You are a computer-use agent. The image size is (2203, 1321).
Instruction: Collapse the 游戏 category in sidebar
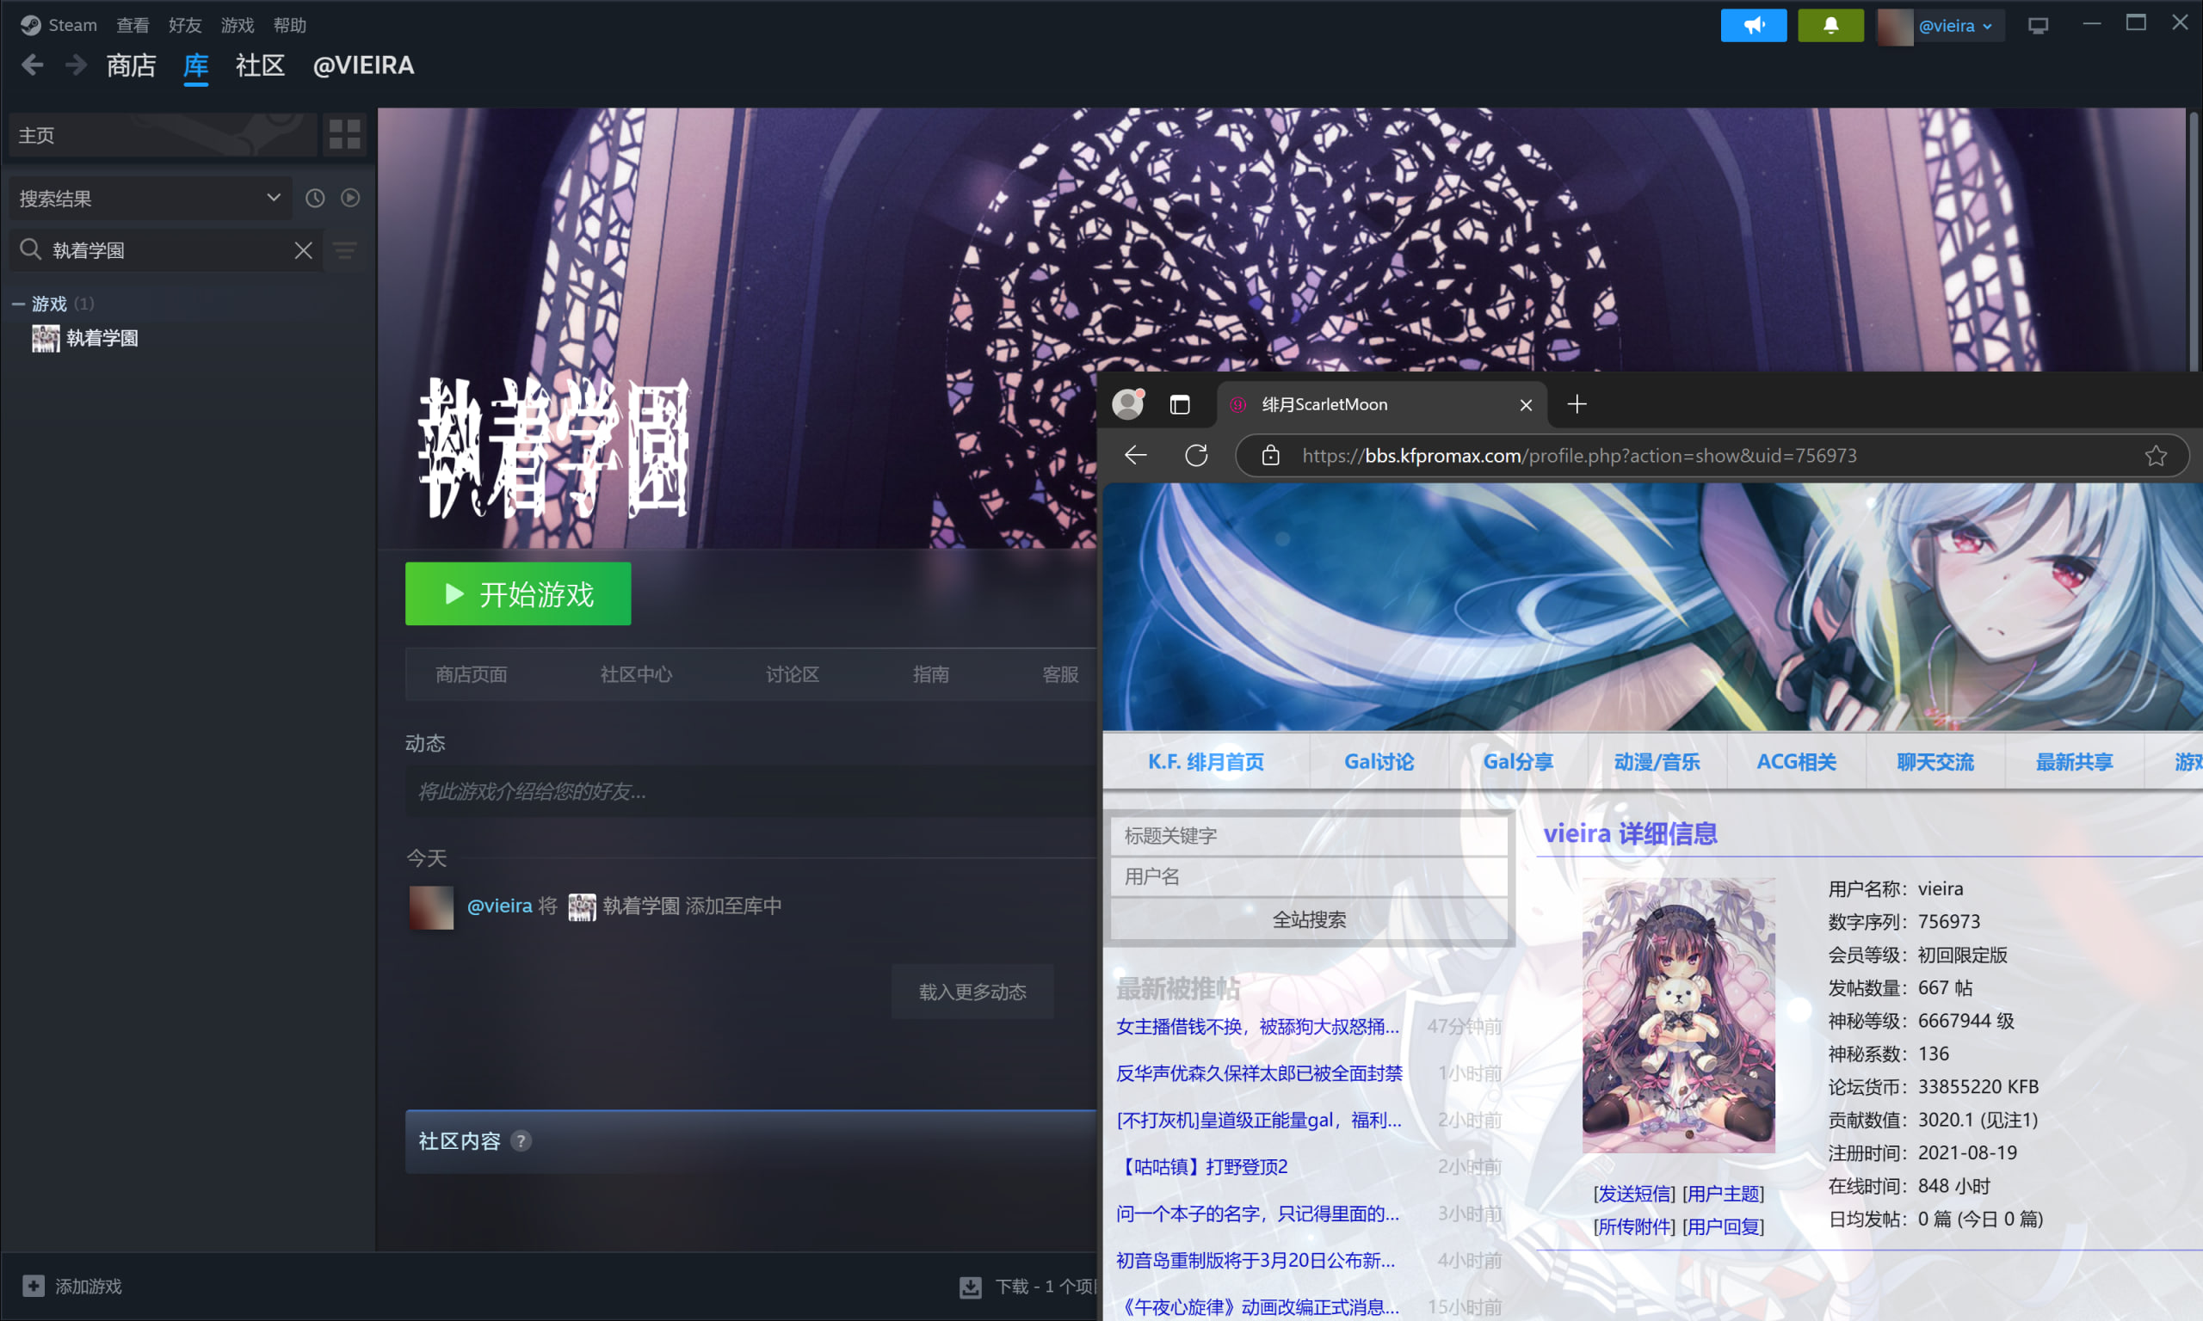point(18,304)
